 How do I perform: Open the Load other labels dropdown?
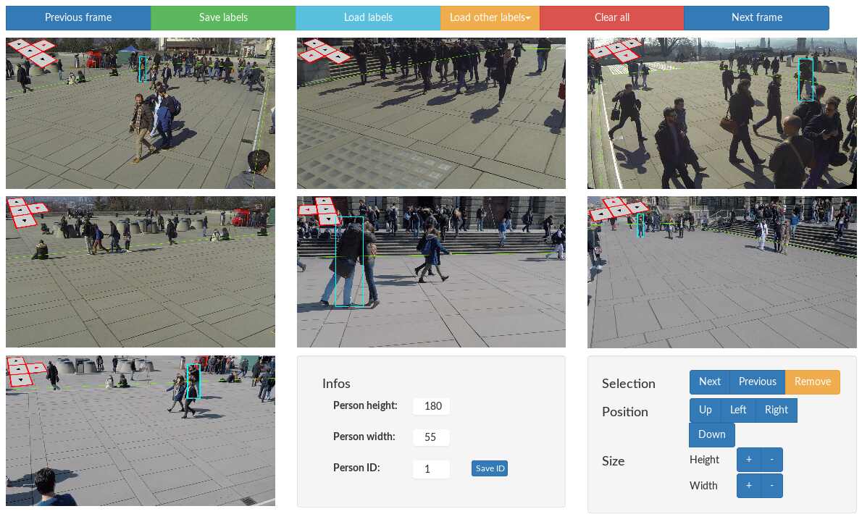(x=490, y=17)
